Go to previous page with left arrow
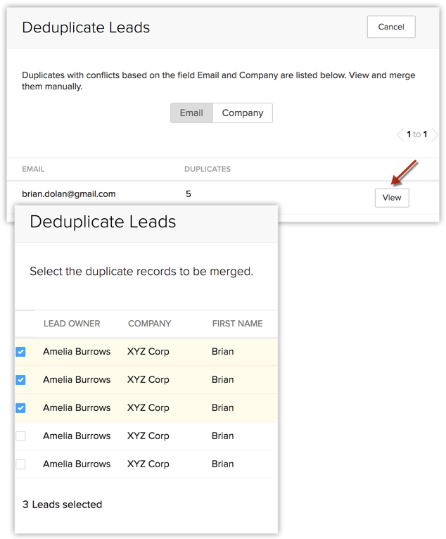 [x=400, y=134]
